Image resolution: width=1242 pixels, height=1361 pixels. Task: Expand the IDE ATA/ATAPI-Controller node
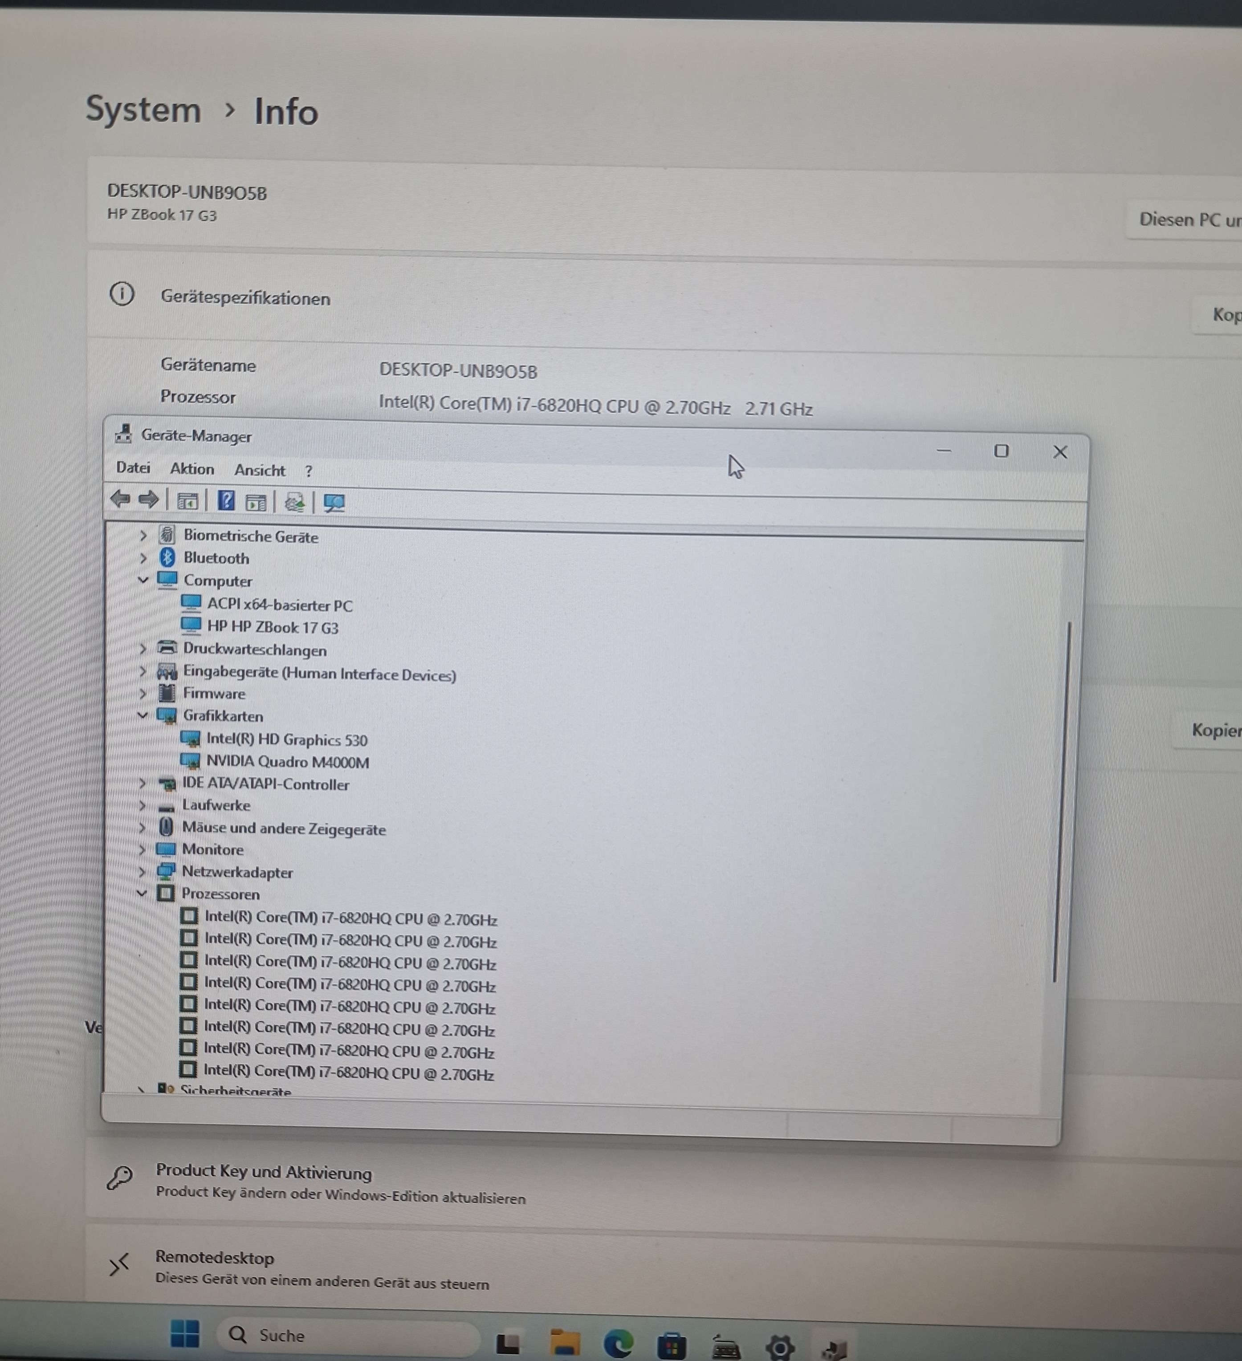pos(142,783)
